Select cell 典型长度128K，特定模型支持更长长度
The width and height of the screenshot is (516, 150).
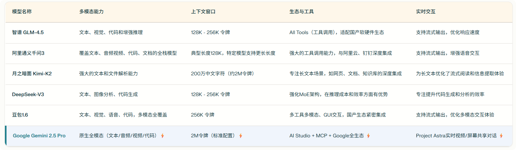233,53
